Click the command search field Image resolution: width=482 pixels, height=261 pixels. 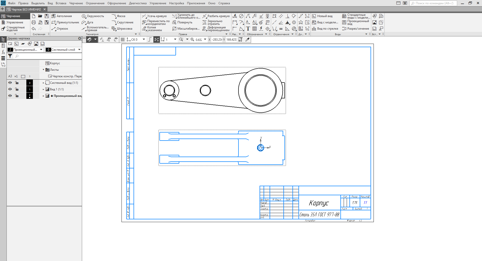433,3
